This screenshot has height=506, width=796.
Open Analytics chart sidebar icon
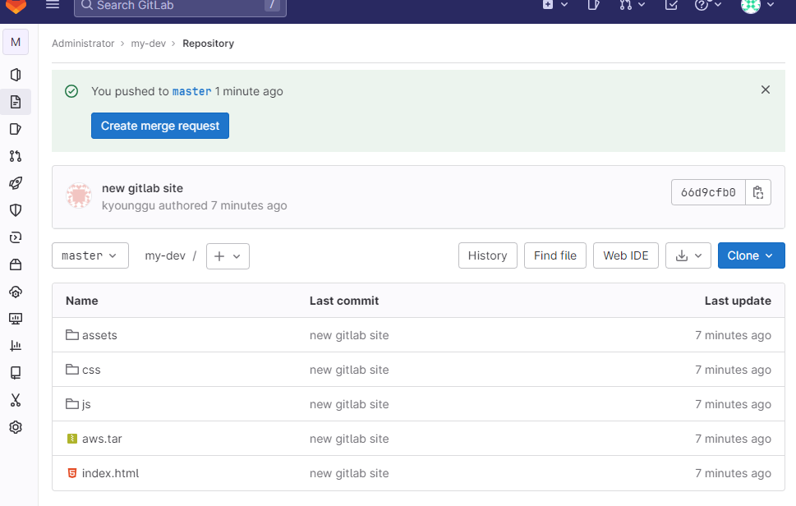point(16,346)
